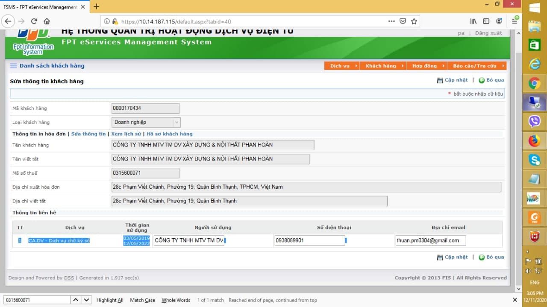The width and height of the screenshot is (547, 307).
Task: Click the bottom Cập nhật save button
Action: click(x=452, y=257)
